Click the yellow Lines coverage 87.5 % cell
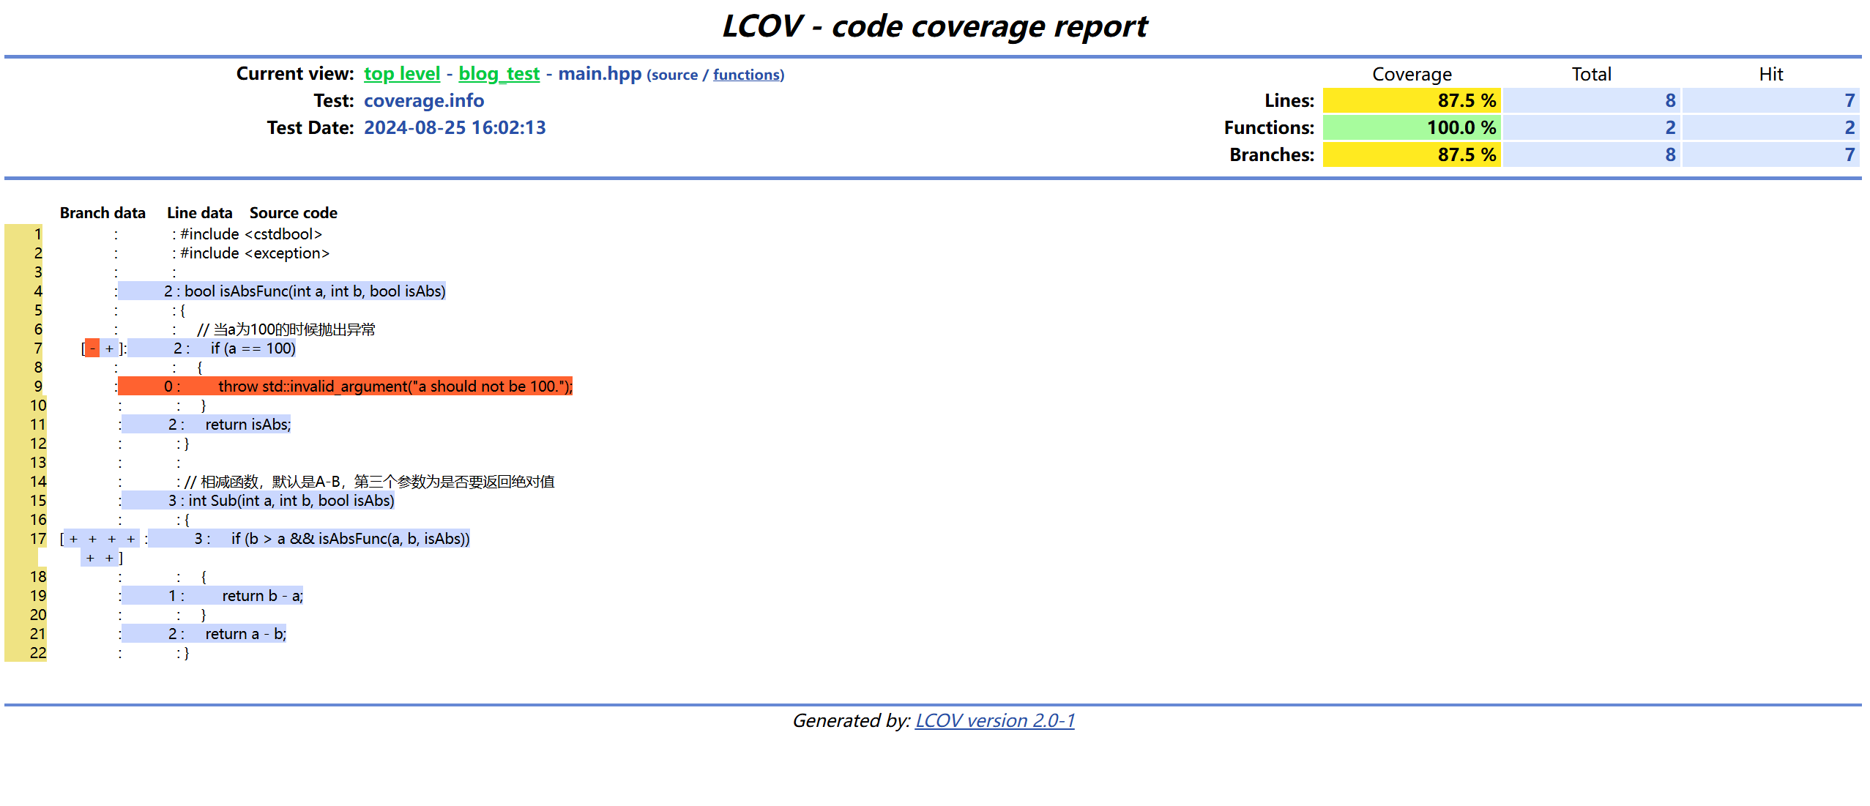Viewport: 1870px width, 806px height. point(1411,100)
